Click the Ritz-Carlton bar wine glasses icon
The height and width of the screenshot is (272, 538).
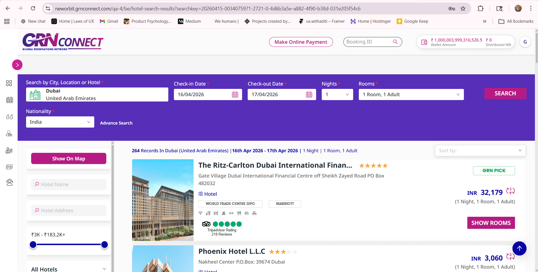pos(239,213)
